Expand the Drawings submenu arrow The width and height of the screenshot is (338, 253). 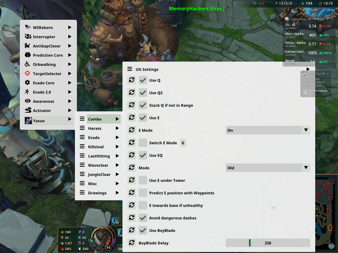click(117, 193)
